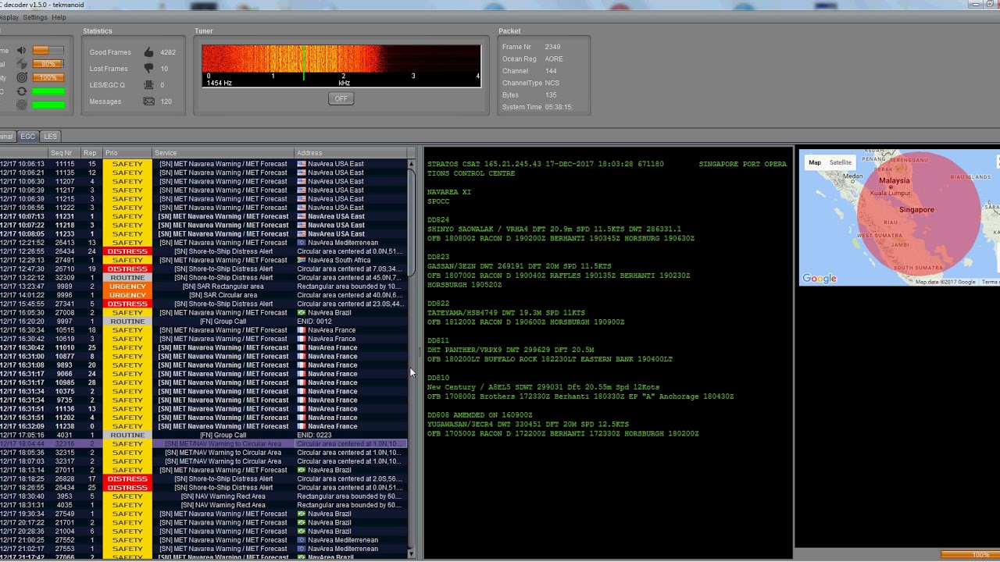Click the Good Frames thumbs-up icon
Image resolution: width=1000 pixels, height=562 pixels.
click(148, 52)
